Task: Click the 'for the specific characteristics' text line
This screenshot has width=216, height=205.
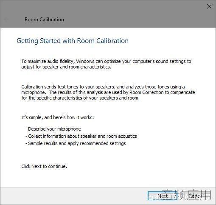Action: 80,98
